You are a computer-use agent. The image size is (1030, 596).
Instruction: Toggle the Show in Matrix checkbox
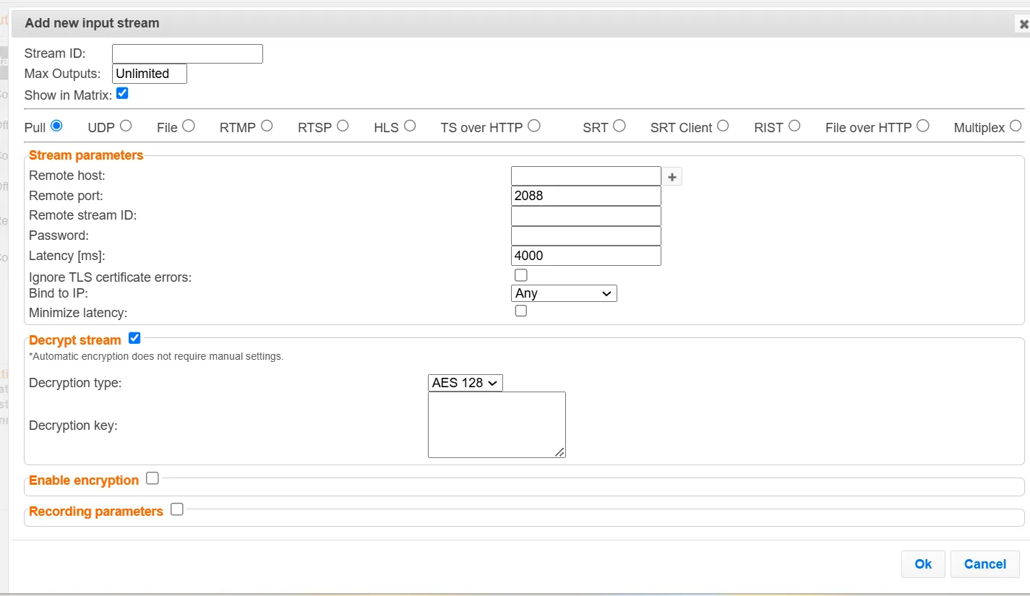122,93
